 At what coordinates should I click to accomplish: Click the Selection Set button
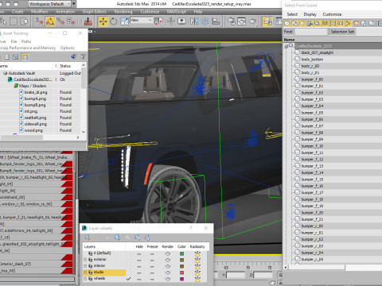point(342,32)
